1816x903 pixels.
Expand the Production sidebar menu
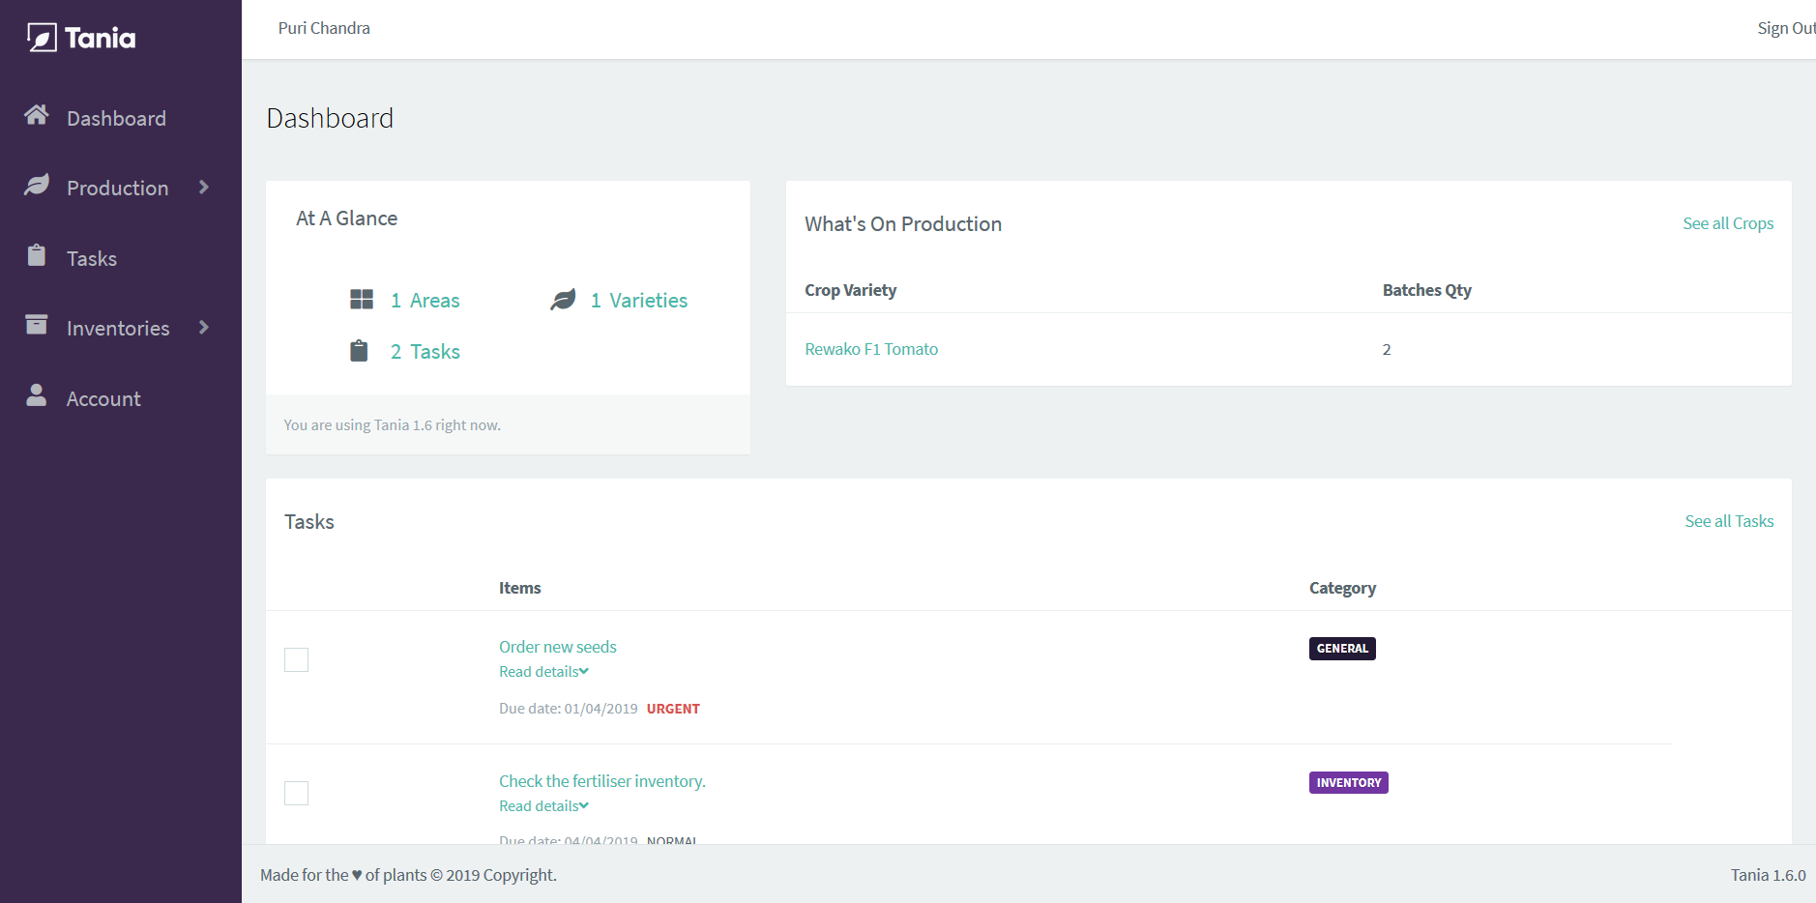coord(204,188)
